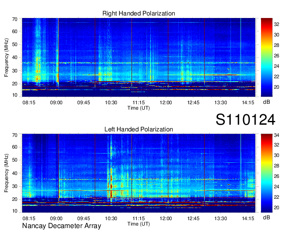
Task: Click the '34' value on lower colorbar scale
Action: pos(276,135)
